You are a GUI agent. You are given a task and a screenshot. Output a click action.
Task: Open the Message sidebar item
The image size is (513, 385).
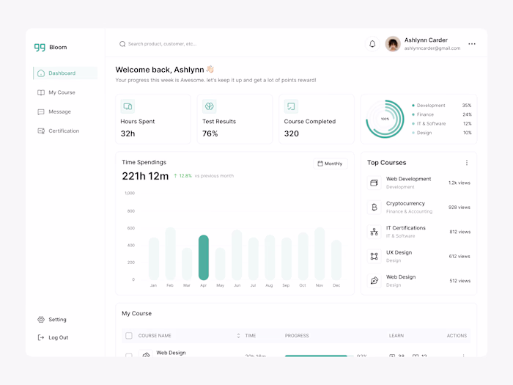click(54, 111)
